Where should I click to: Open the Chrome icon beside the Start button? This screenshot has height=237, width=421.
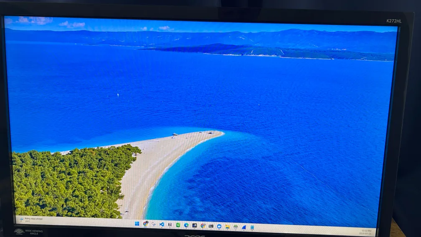point(145,224)
